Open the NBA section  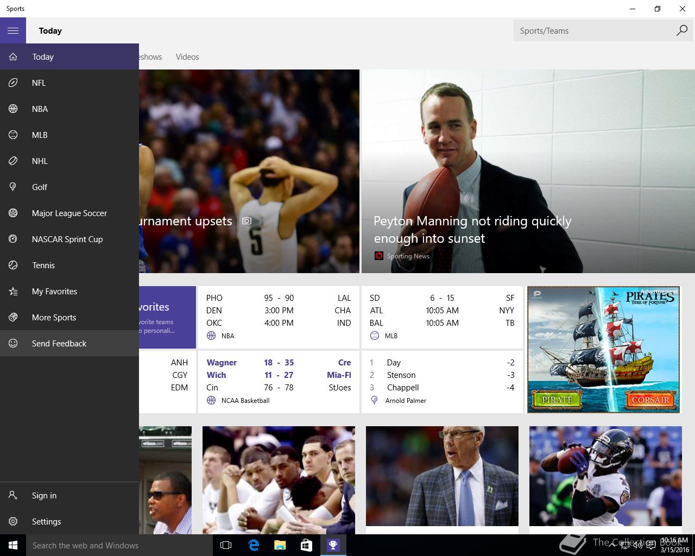pos(69,109)
